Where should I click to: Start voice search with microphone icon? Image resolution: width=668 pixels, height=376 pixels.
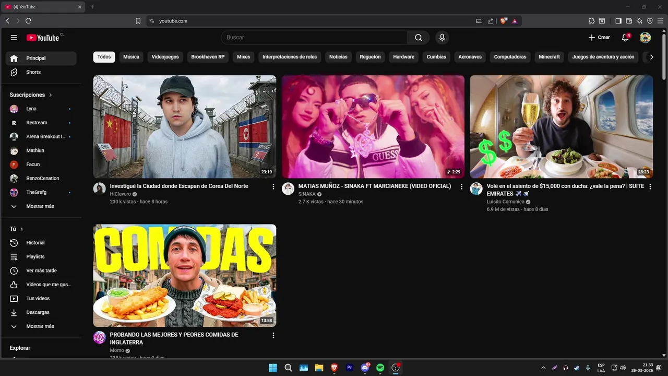click(x=442, y=38)
